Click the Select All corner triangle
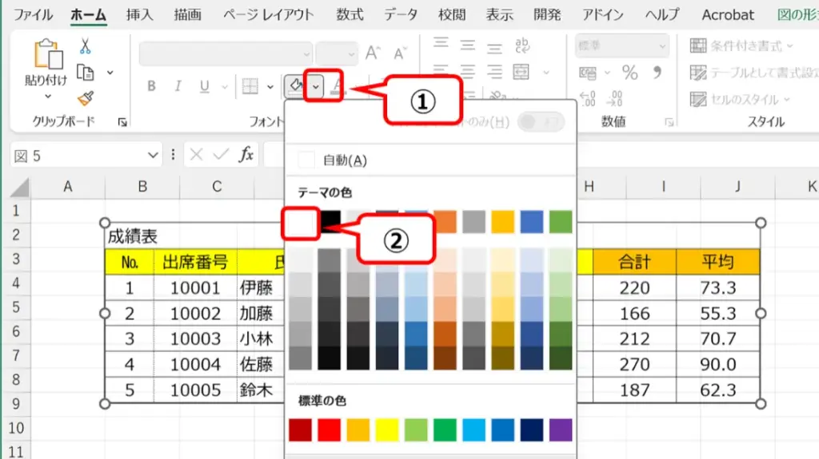Viewport: 819px width, 459px height. point(19,187)
